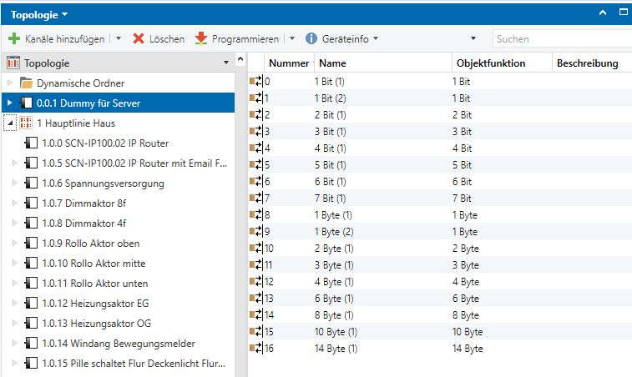Click into the Suchen search field
The image size is (632, 377).
559,39
